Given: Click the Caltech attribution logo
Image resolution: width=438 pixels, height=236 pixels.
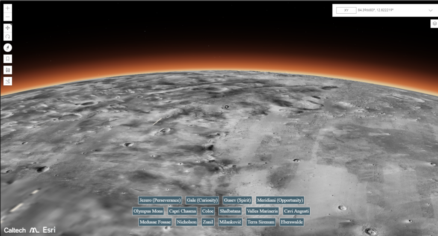Looking at the screenshot, I should [x=14, y=230].
